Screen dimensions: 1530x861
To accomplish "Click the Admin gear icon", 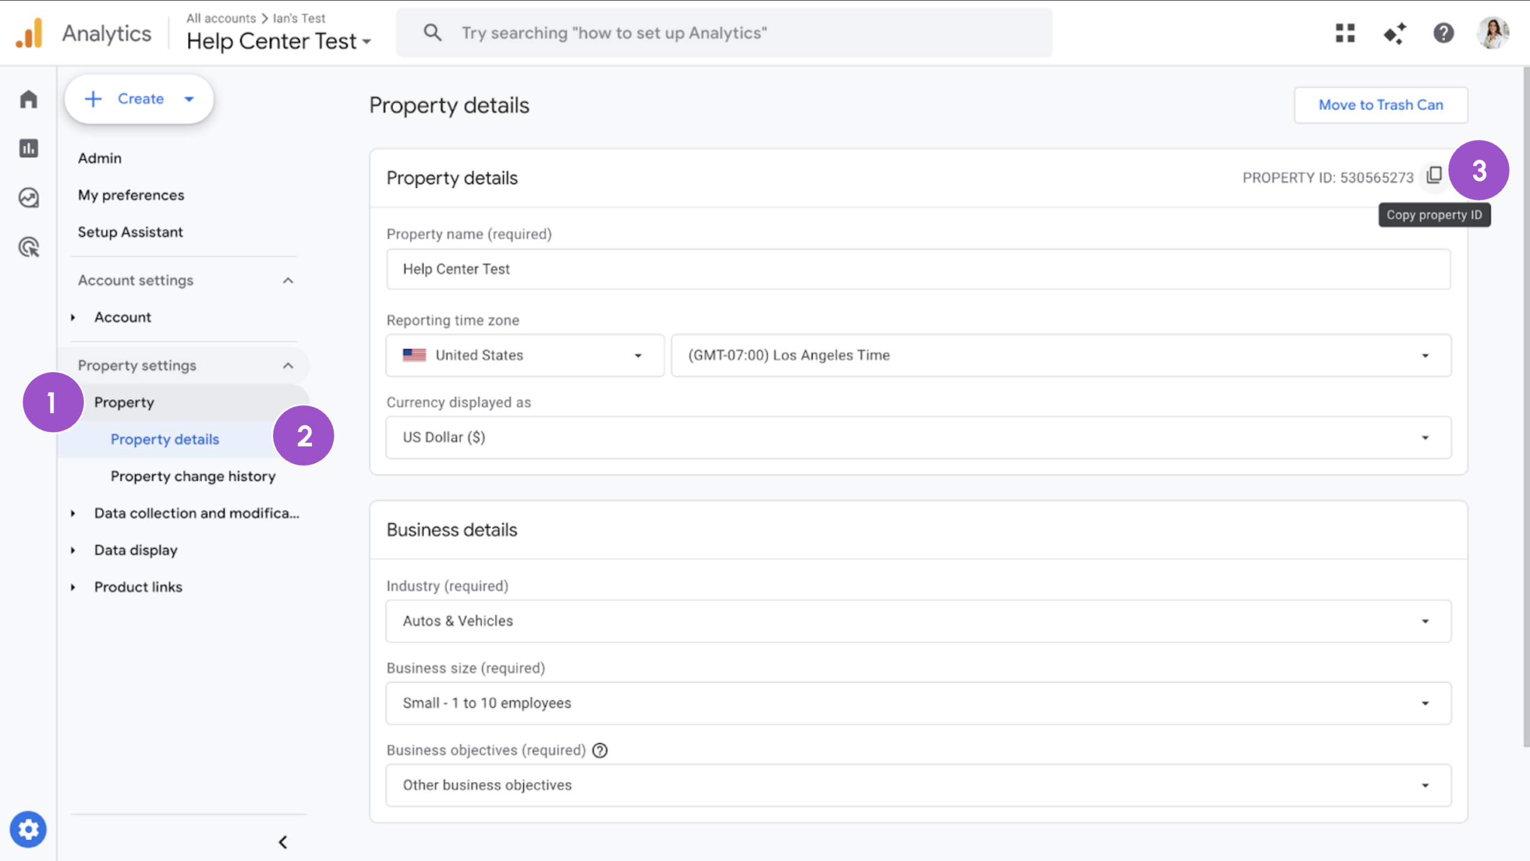I will click(x=28, y=829).
